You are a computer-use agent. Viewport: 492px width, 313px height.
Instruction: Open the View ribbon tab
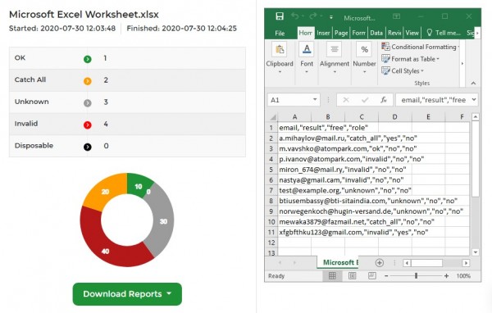click(x=412, y=33)
